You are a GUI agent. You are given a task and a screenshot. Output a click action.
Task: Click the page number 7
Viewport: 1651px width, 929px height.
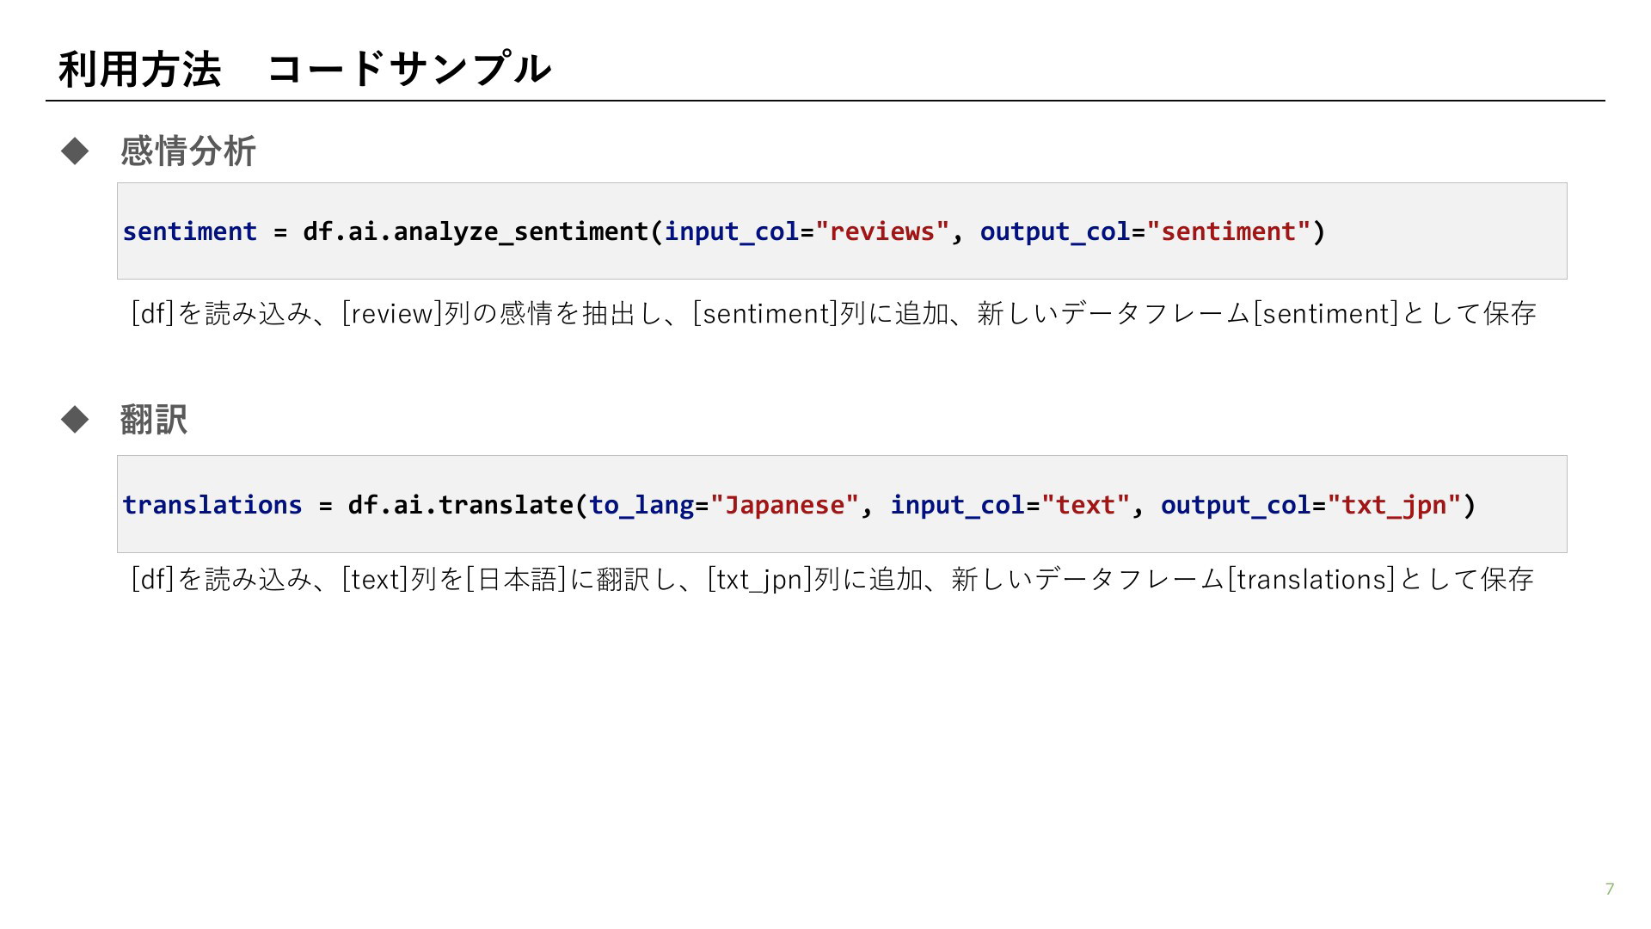pos(1610,889)
